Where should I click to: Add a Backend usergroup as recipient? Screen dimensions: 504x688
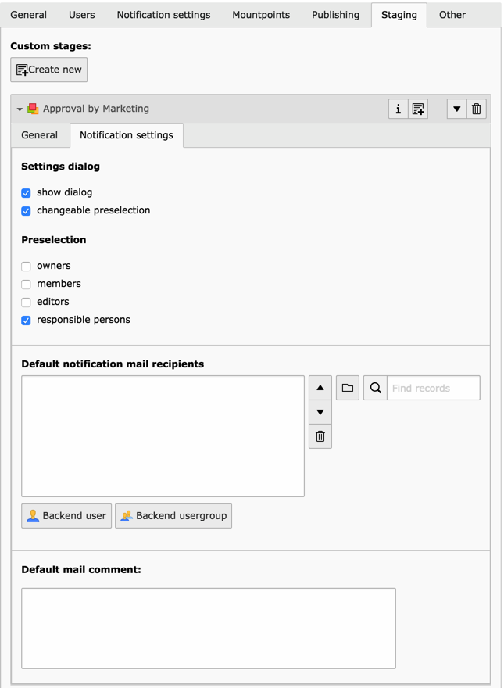pyautogui.click(x=173, y=515)
